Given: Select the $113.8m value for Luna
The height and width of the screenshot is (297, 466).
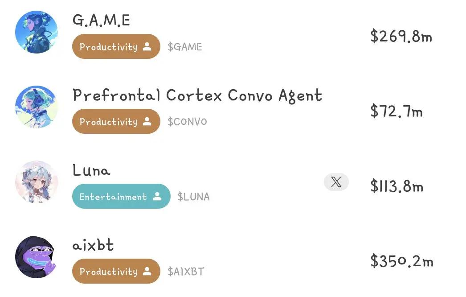Looking at the screenshot, I should point(397,186).
